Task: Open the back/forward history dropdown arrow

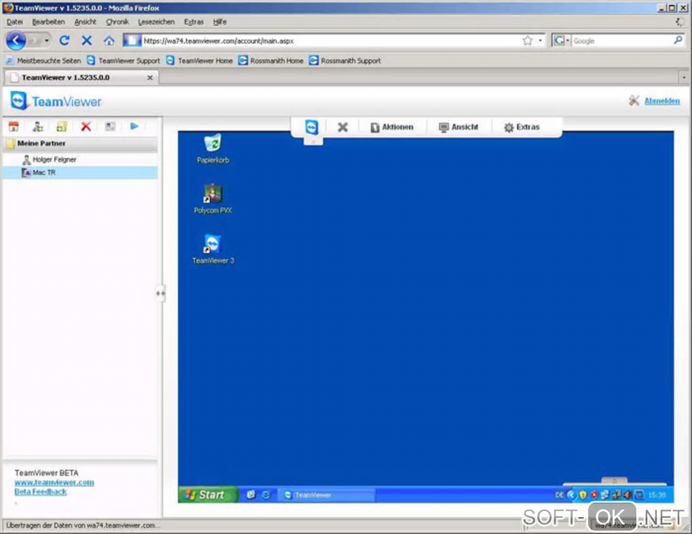Action: pos(46,41)
